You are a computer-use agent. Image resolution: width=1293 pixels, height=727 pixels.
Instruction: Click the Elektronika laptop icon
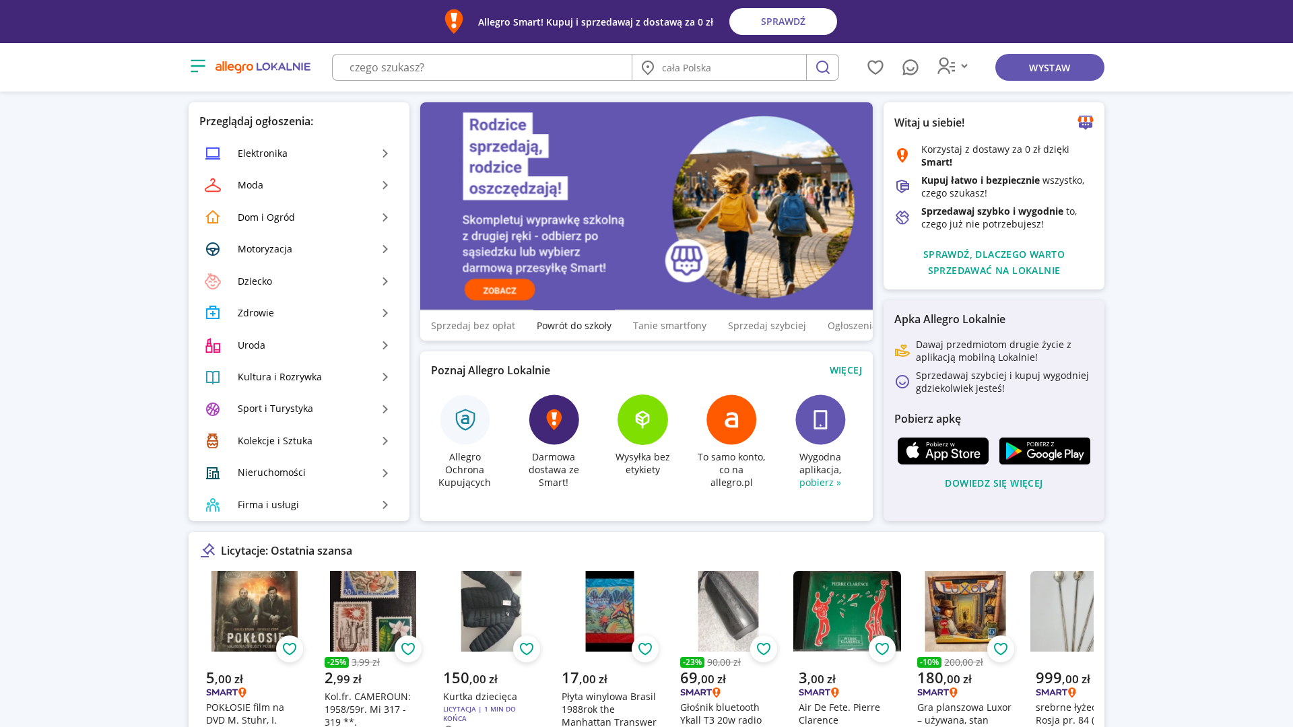[213, 153]
